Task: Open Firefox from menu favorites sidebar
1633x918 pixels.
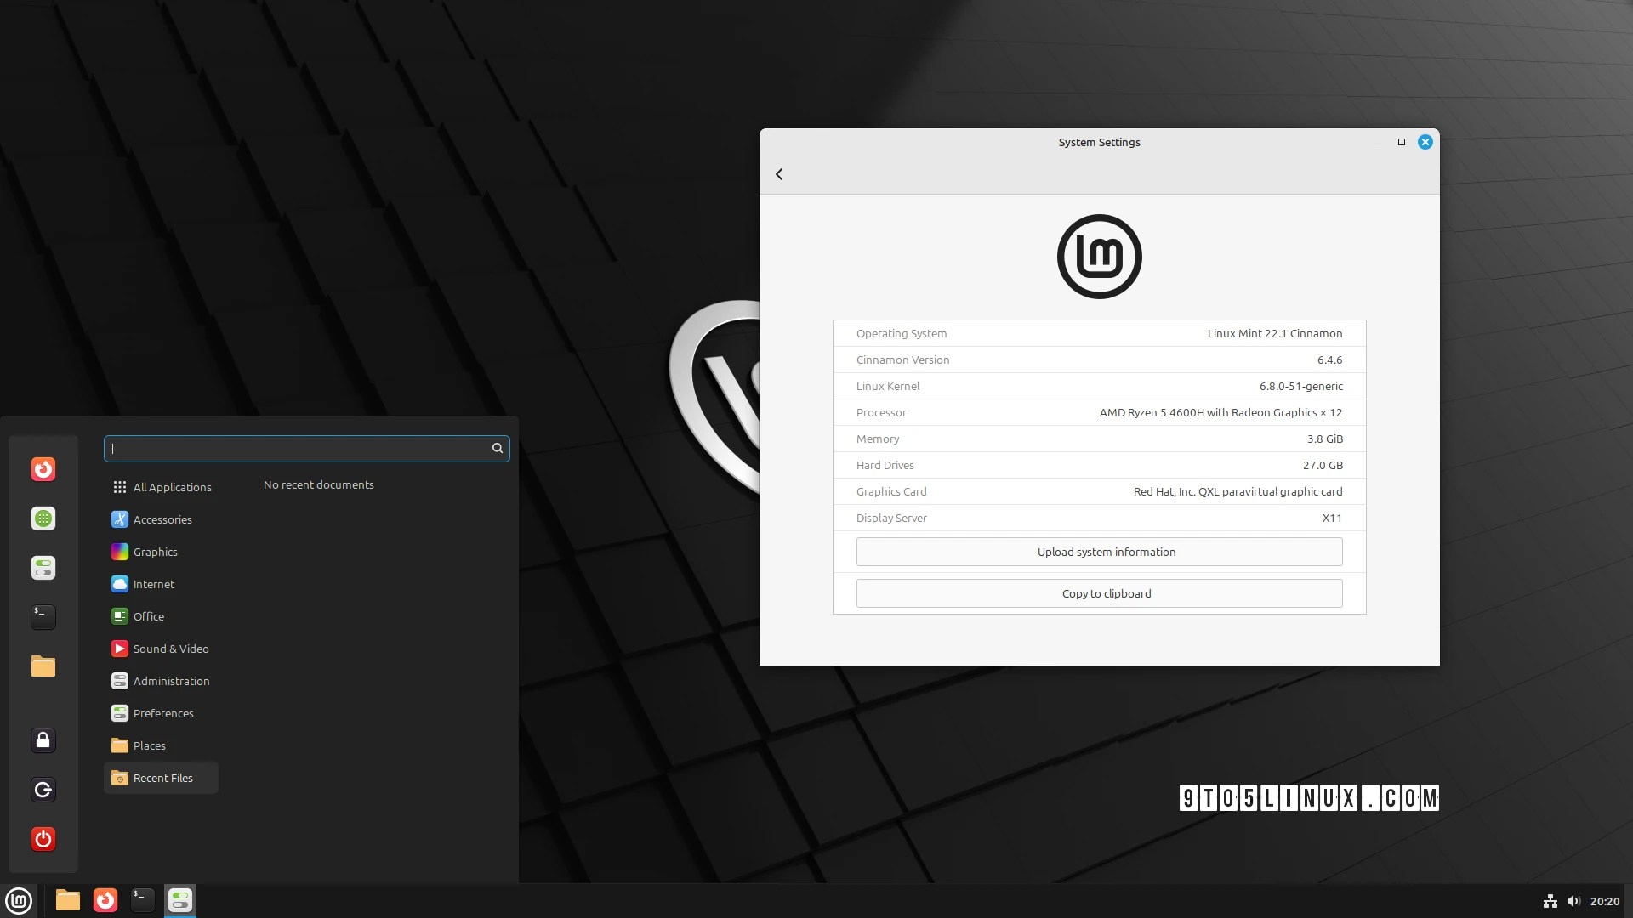Action: (x=43, y=469)
